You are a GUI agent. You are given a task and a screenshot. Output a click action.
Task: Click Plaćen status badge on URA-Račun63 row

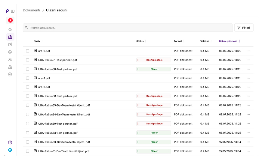coord(154,133)
